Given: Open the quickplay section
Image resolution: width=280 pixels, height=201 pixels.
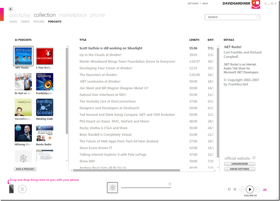Looking at the screenshot, I should tap(20, 15).
